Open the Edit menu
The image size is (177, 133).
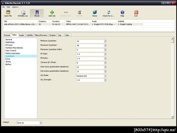(8, 7)
